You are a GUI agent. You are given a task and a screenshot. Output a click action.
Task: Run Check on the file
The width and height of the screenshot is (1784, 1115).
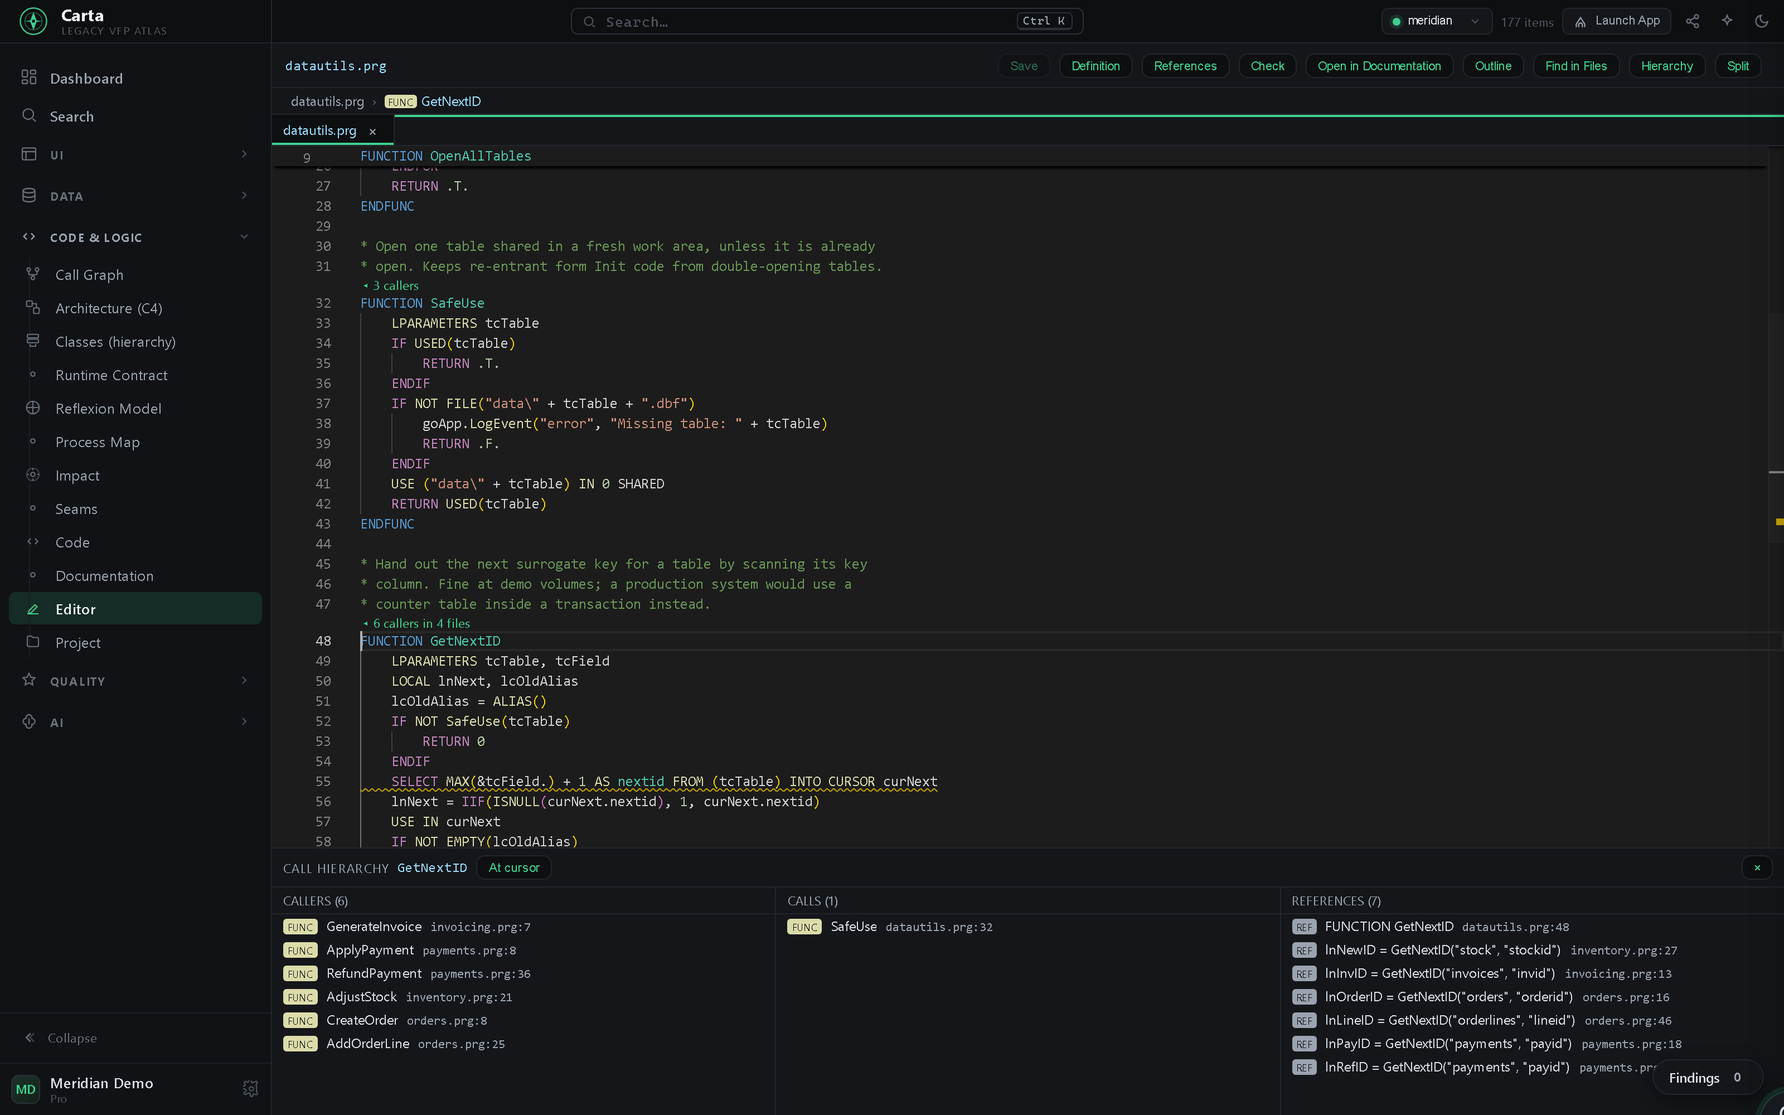1267,66
